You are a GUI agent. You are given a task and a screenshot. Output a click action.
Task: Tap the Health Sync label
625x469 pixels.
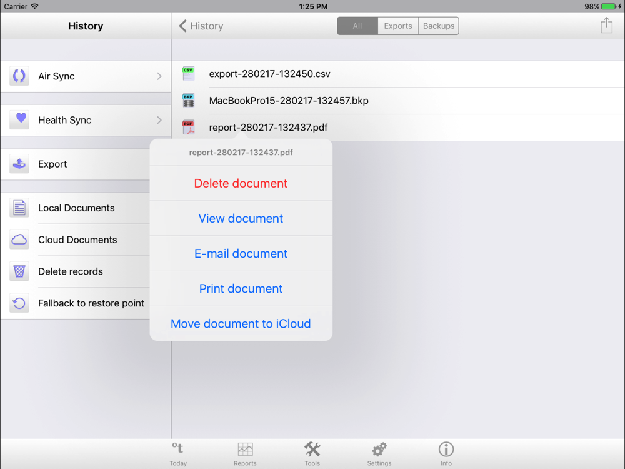click(64, 120)
